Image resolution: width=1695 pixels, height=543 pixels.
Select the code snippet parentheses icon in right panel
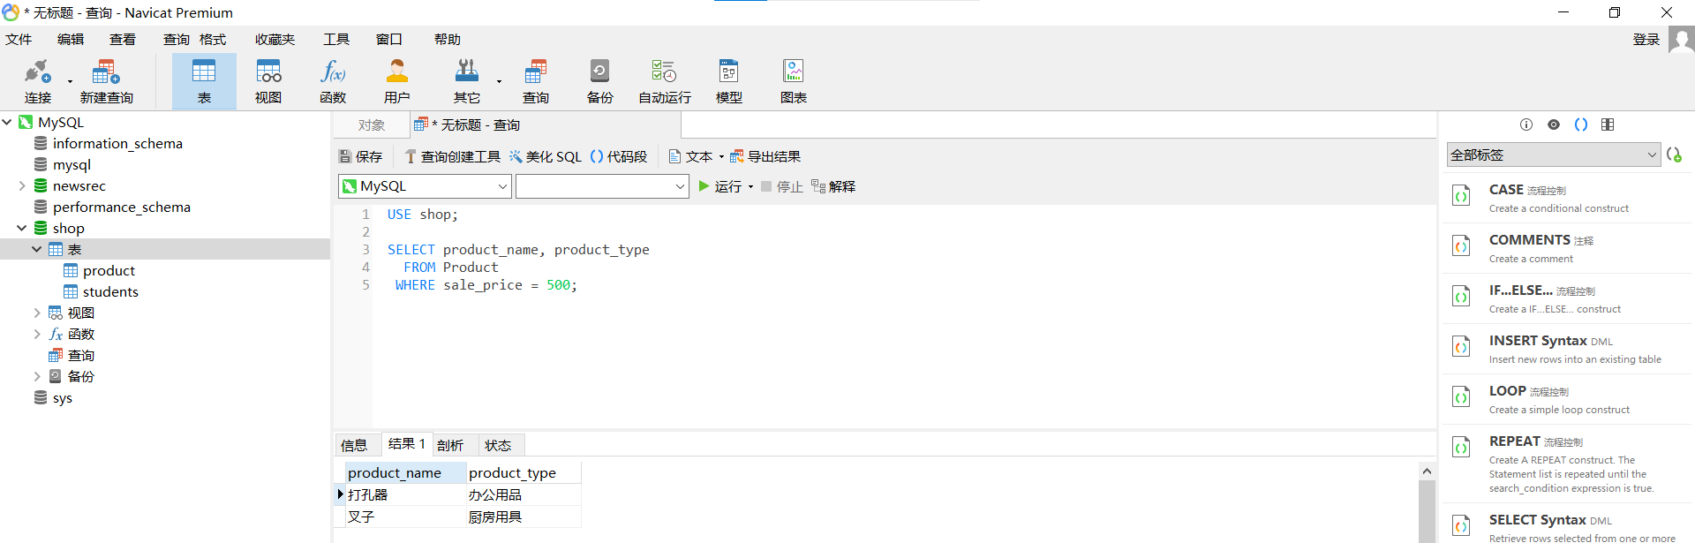click(x=1581, y=124)
